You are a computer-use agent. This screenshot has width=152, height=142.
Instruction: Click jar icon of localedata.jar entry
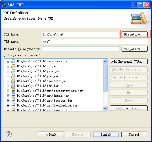point(13,105)
